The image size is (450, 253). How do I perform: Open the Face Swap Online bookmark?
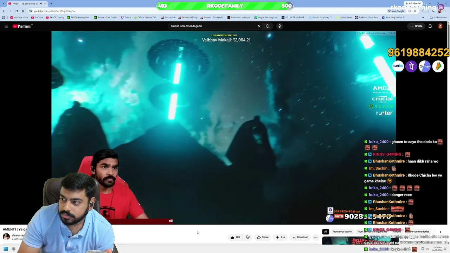pyautogui.click(x=394, y=17)
